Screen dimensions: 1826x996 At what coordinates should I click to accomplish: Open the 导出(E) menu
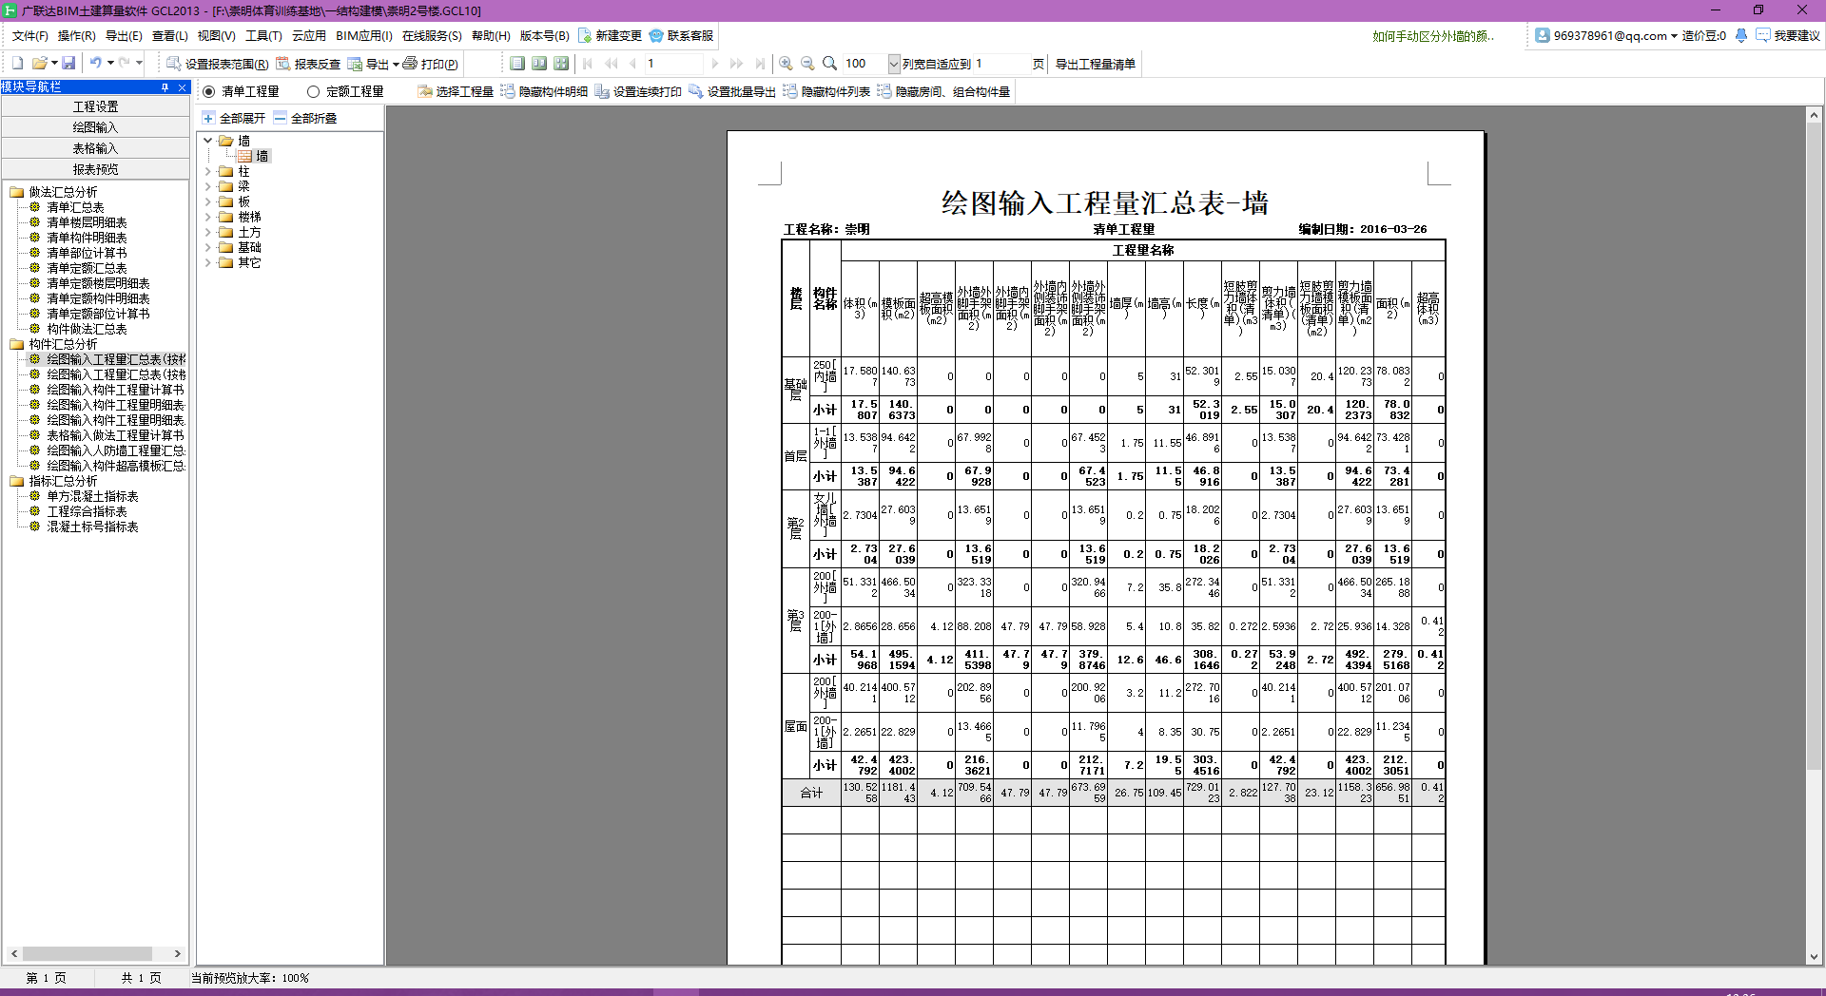[124, 36]
